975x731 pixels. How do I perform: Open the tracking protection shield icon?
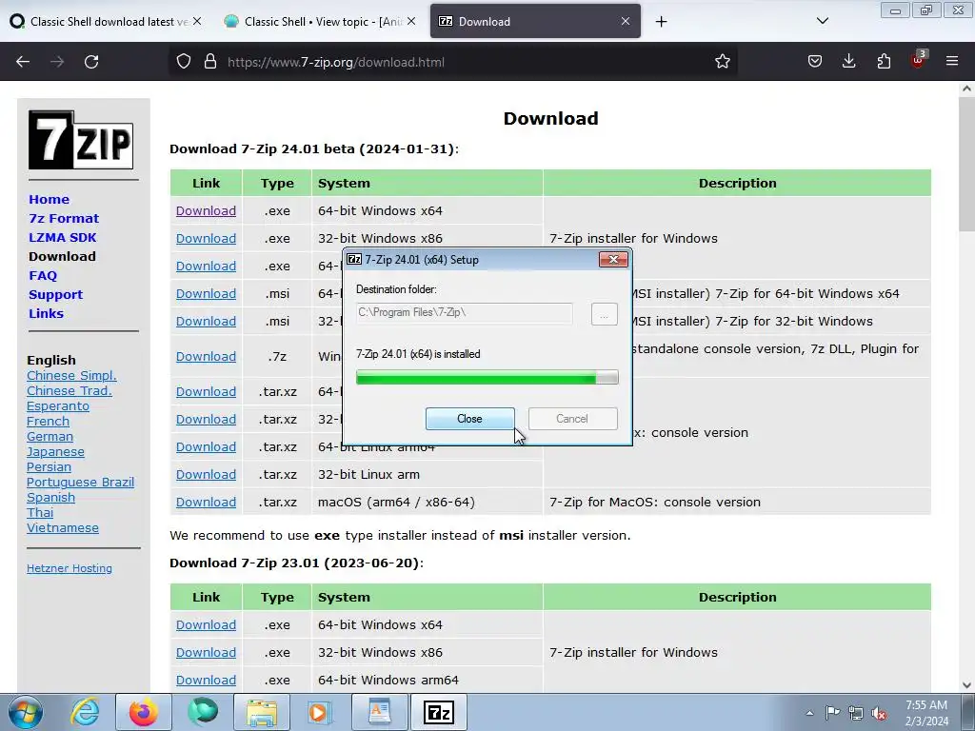click(x=184, y=62)
